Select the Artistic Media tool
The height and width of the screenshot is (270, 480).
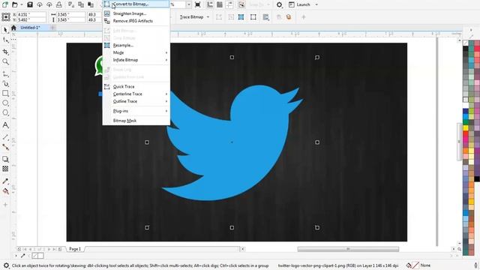[5, 83]
